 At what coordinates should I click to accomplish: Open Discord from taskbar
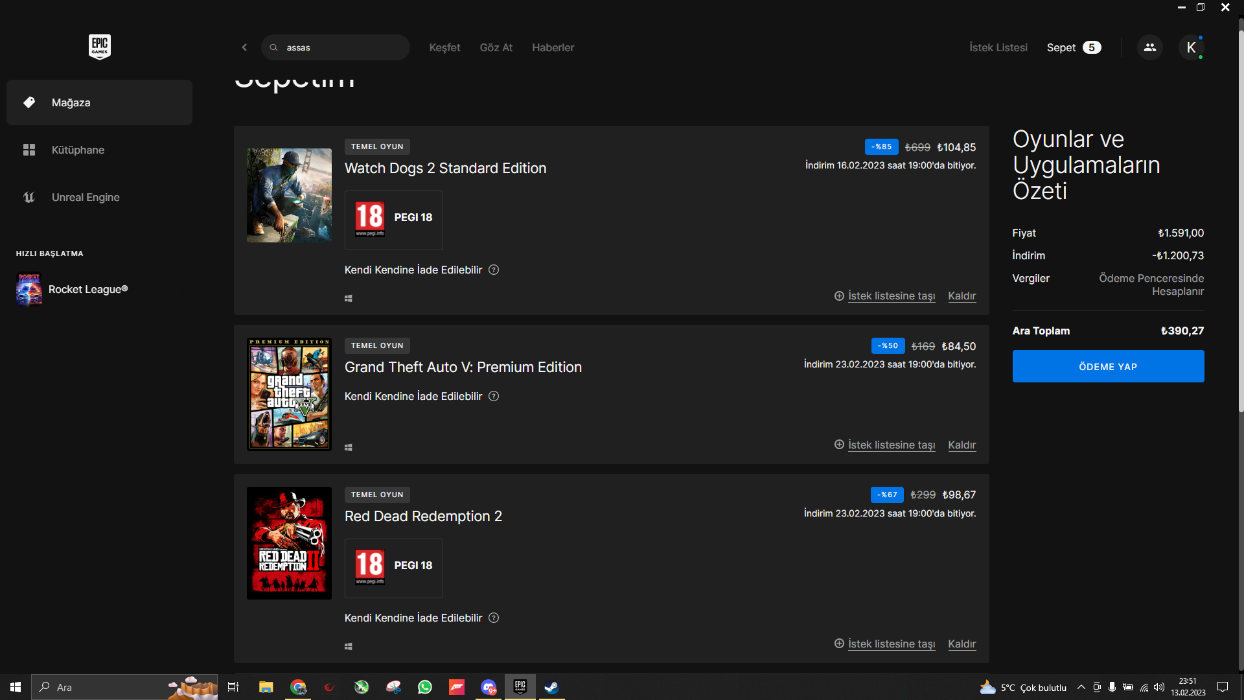tap(489, 687)
